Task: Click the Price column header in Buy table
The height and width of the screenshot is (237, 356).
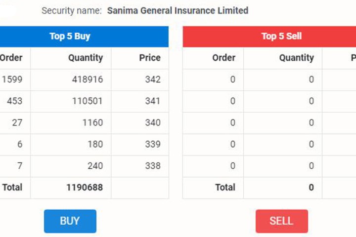Action: [x=149, y=58]
